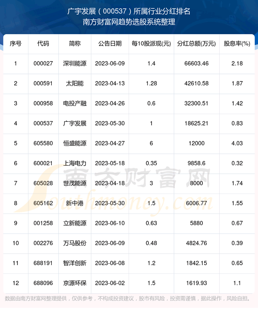258x315 pixels.
Task: Select the 简称 column header
Action: click(75, 43)
